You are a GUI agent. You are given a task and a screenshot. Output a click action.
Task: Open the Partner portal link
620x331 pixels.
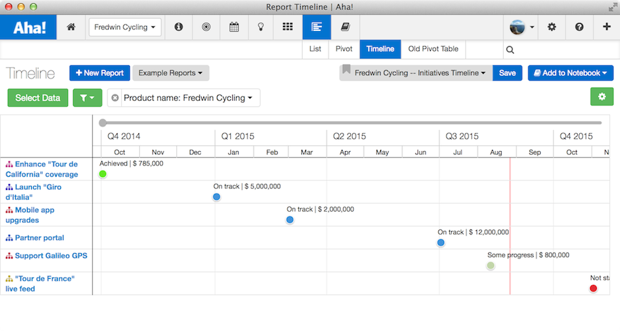pyautogui.click(x=40, y=237)
